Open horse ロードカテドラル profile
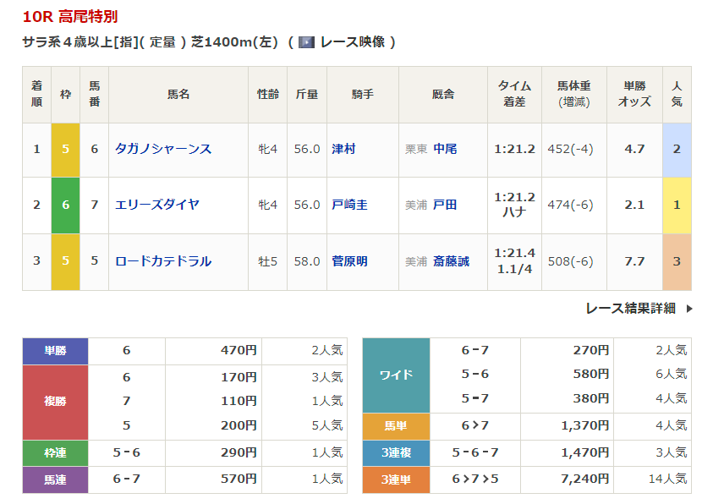 pos(163,261)
